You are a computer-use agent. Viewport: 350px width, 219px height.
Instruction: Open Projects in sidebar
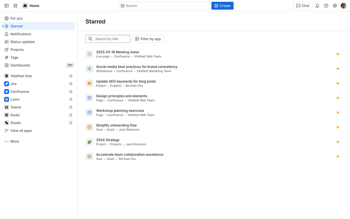39,49
